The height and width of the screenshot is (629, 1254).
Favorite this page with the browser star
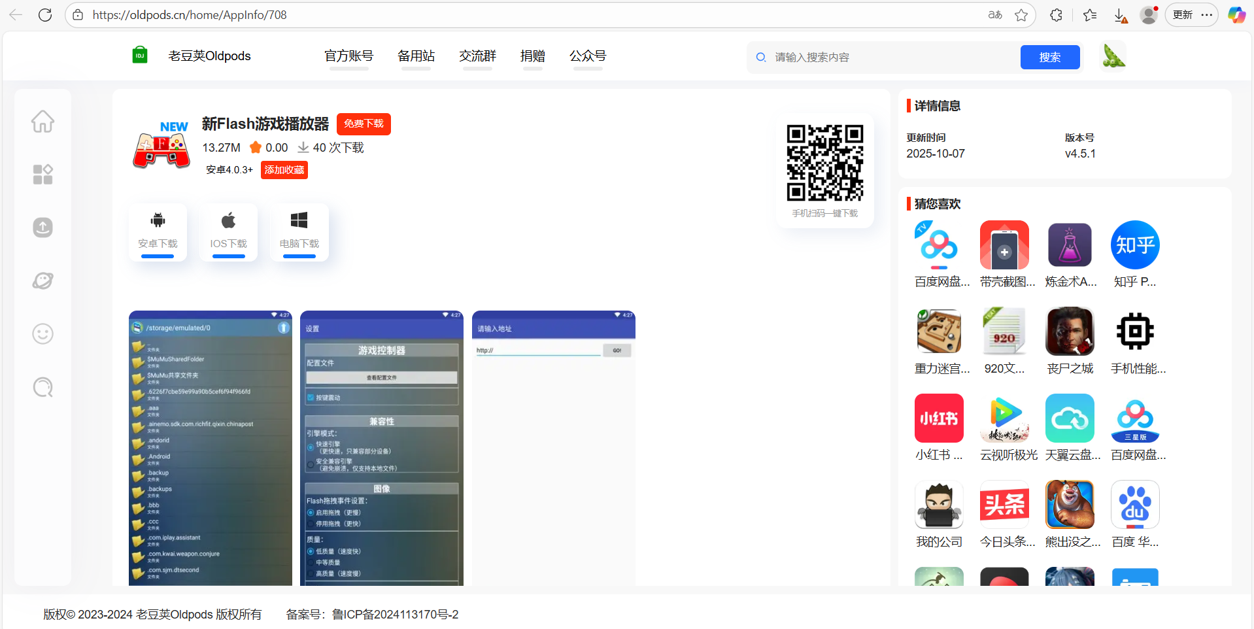(1021, 15)
